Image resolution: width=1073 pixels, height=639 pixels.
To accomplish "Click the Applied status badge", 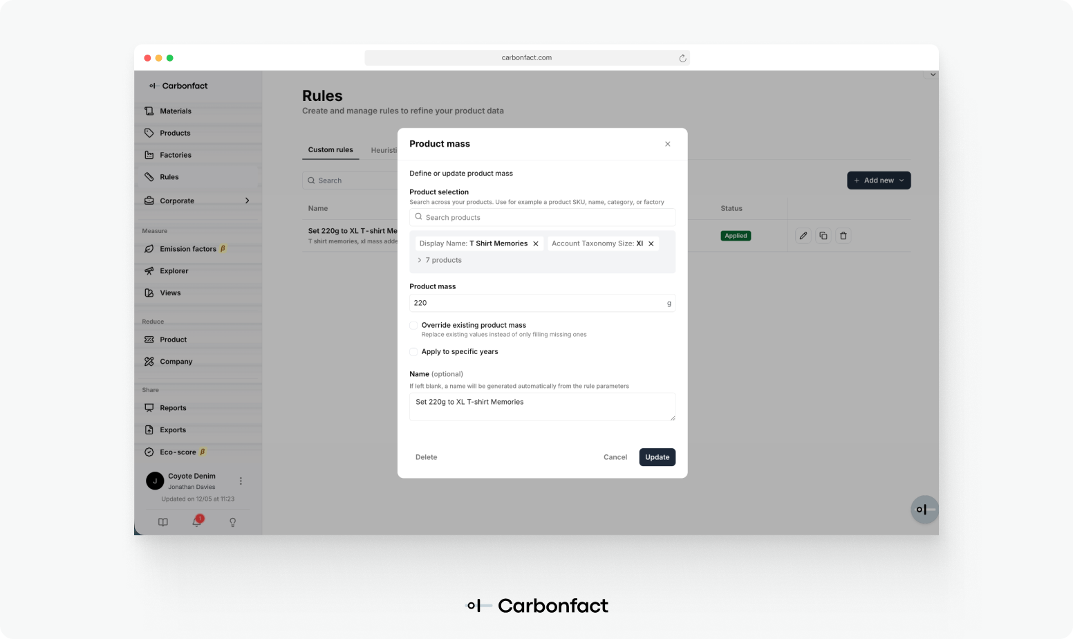I will coord(736,236).
